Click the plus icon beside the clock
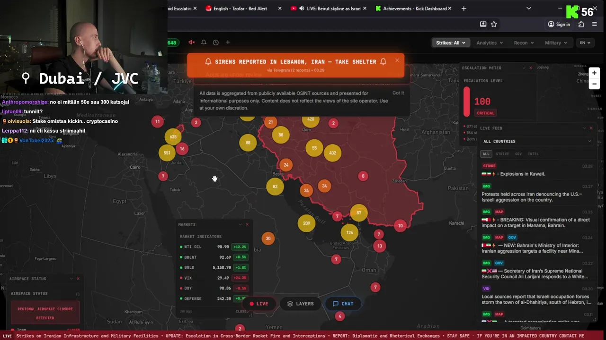Viewport: 606px width, 340px height. pyautogui.click(x=228, y=42)
